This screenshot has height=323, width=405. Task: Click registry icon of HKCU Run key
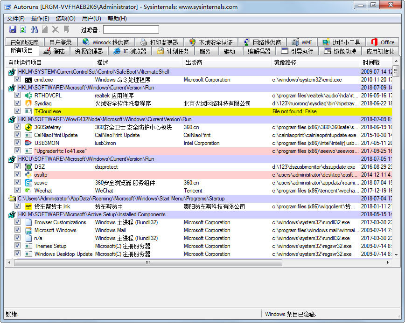pos(12,159)
